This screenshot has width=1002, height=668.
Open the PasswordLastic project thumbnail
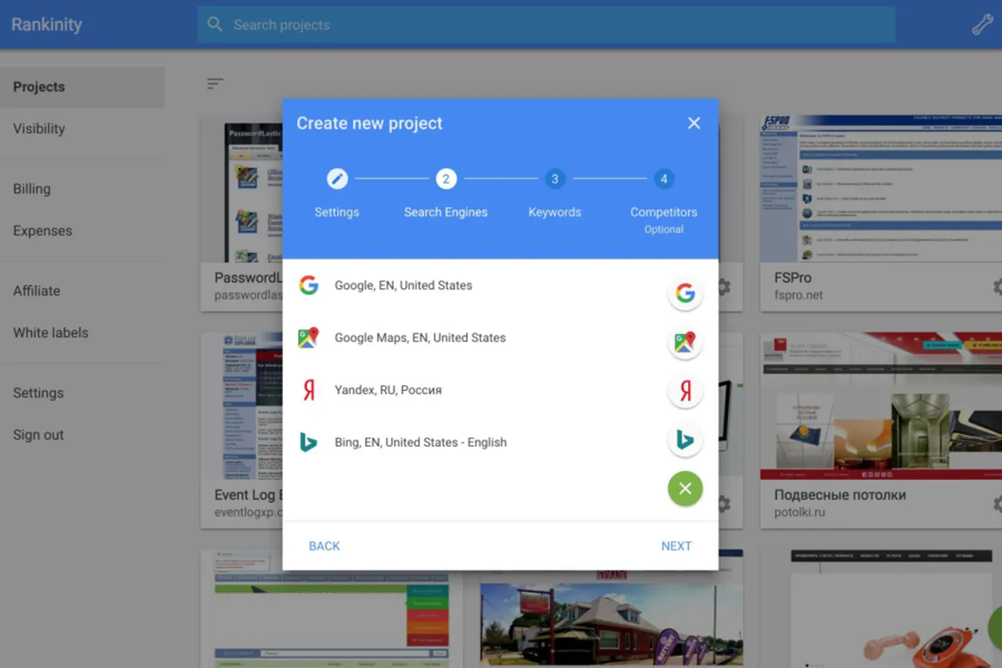pos(241,189)
